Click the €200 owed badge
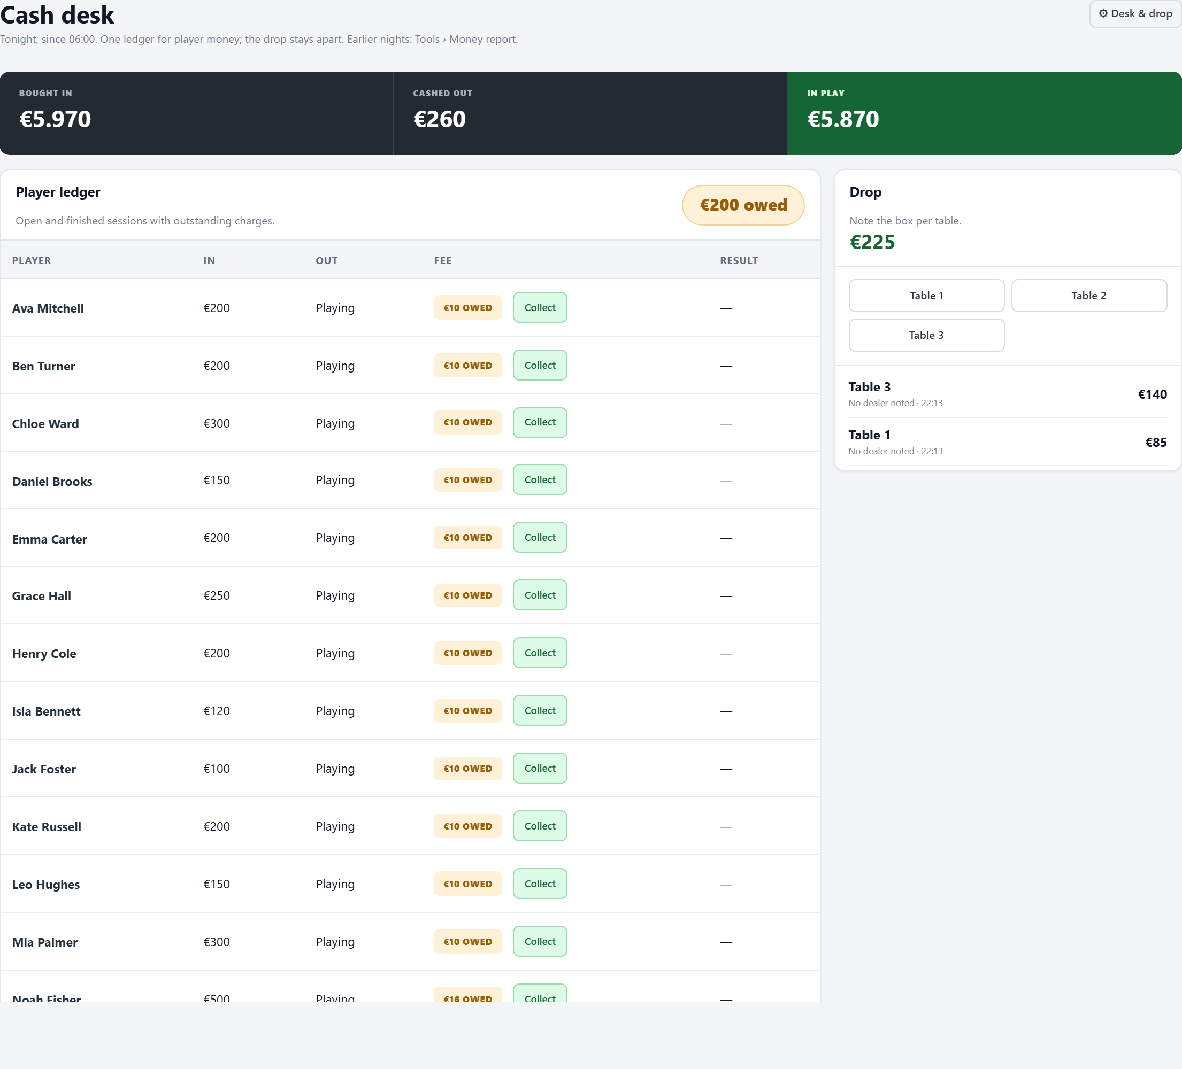Viewport: 1182px width, 1069px height. pyautogui.click(x=743, y=205)
